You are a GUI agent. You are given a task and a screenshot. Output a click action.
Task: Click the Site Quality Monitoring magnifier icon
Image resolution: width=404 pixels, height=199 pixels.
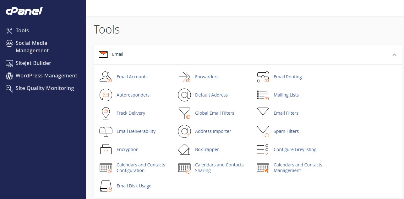9,88
